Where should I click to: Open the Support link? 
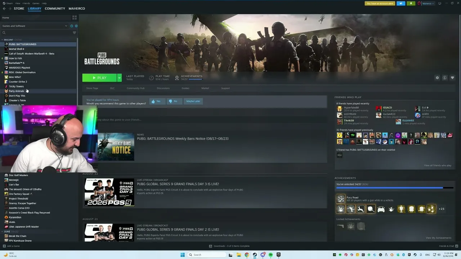(x=225, y=88)
